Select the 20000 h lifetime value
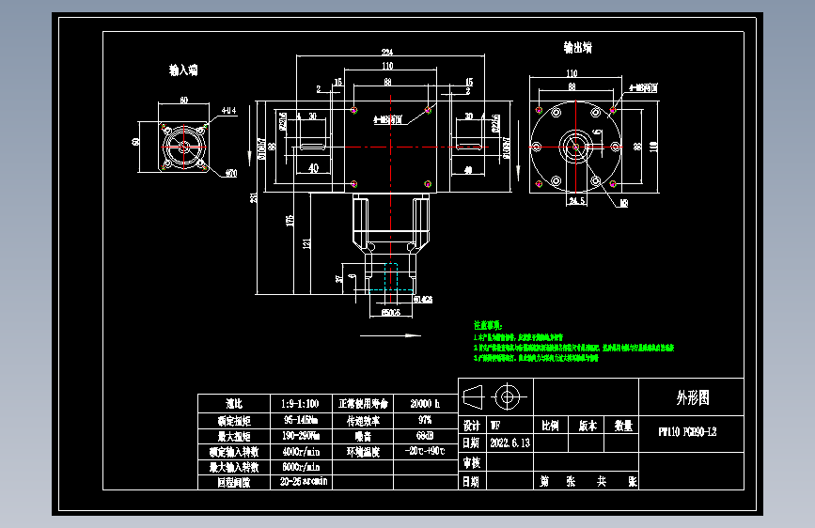This screenshot has width=815, height=528. pos(425,403)
